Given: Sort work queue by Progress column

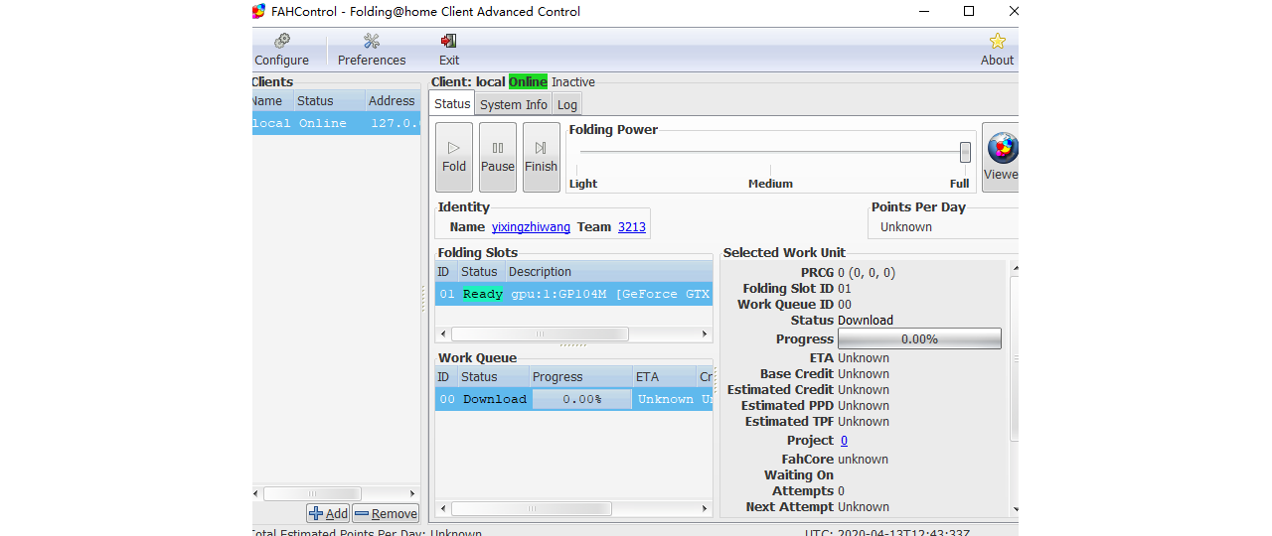Looking at the screenshot, I should 580,377.
